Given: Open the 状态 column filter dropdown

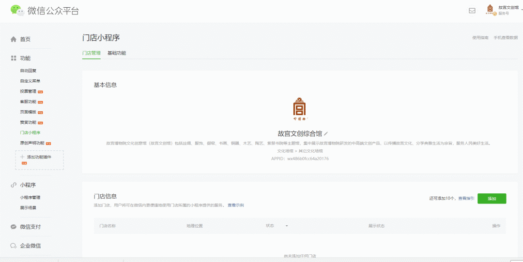Looking at the screenshot, I should 287,226.
